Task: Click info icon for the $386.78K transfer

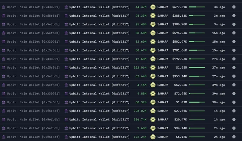Action: pyautogui.click(x=234, y=24)
